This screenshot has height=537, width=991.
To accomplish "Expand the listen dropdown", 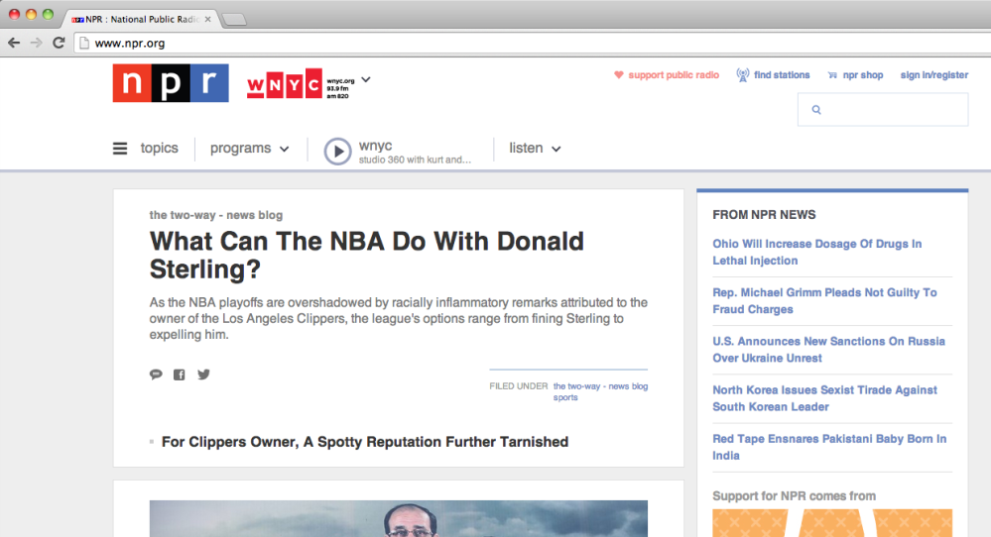I will pyautogui.click(x=535, y=149).
